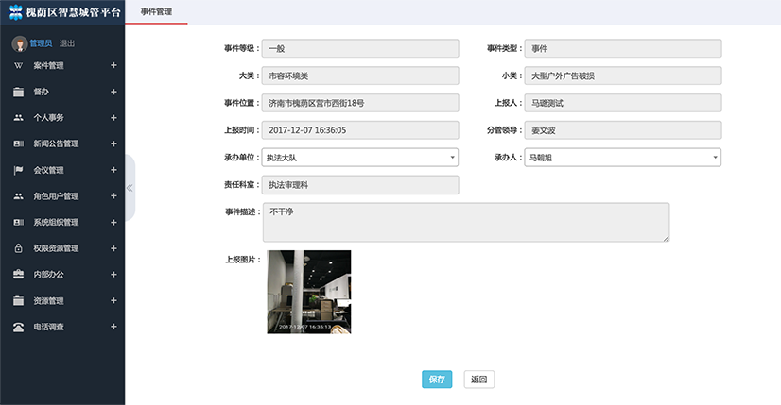The width and height of the screenshot is (781, 405).
Task: Expand 新闻公告管理 with its plus sign
Action: coord(113,143)
